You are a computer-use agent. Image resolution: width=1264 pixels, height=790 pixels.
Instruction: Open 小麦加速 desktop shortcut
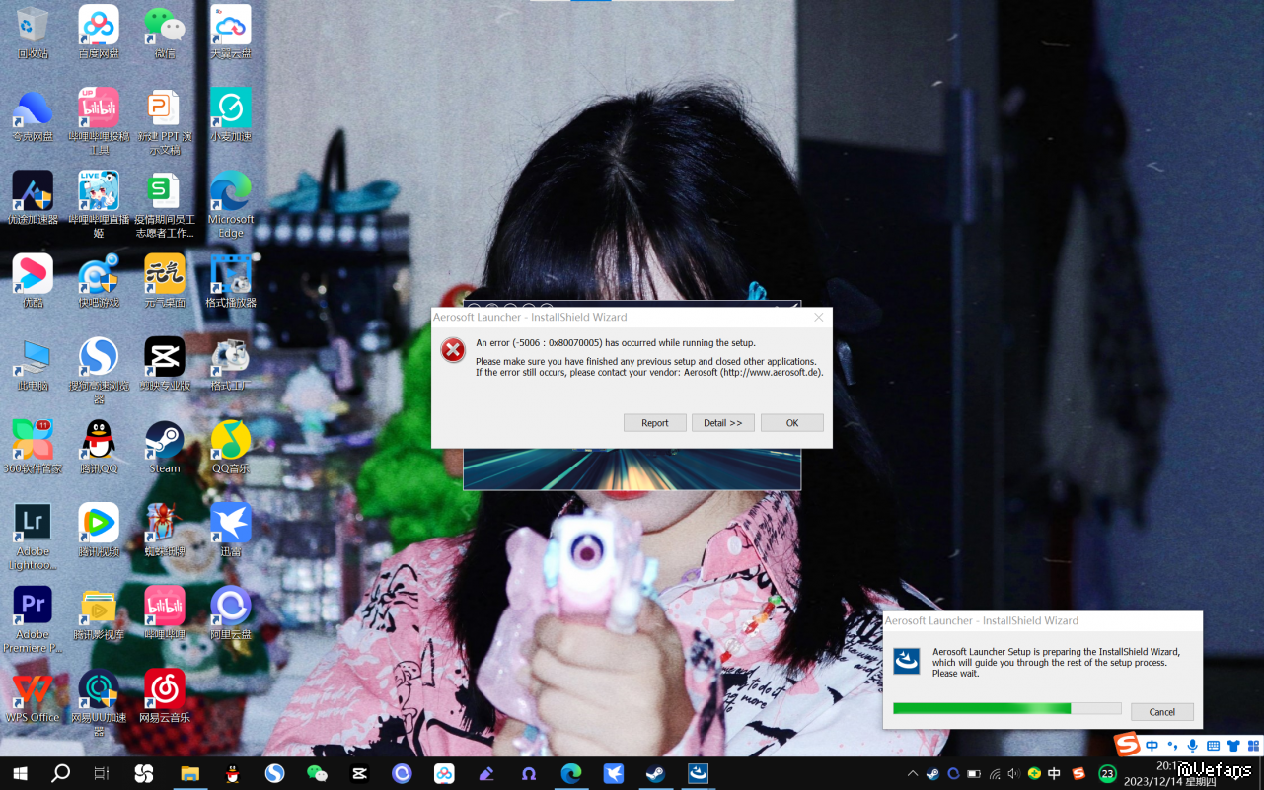tap(231, 115)
